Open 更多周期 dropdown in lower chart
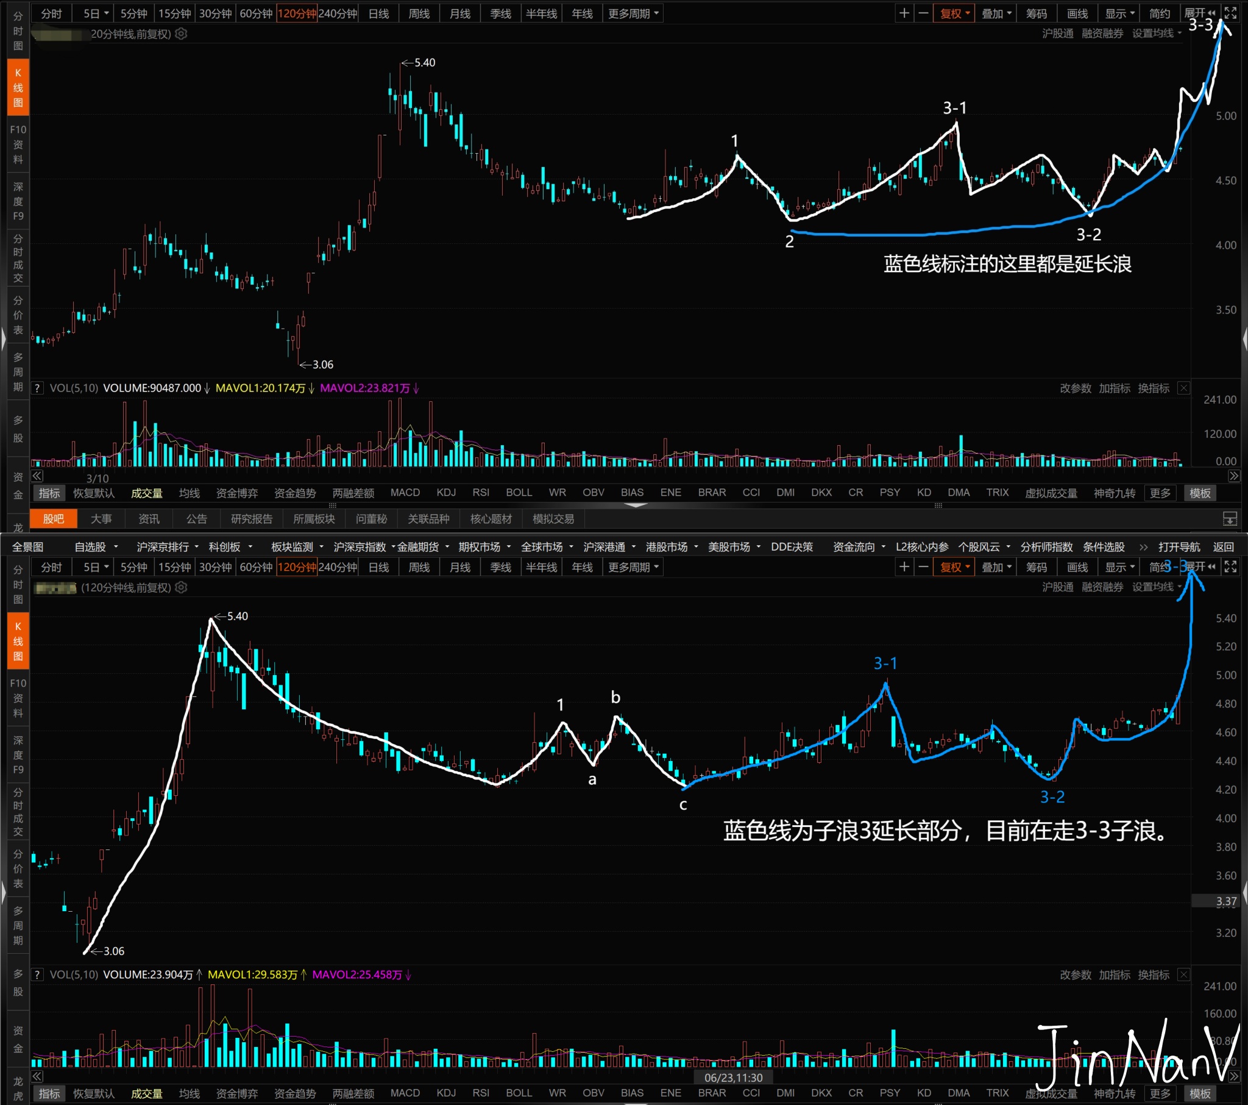 (x=633, y=567)
